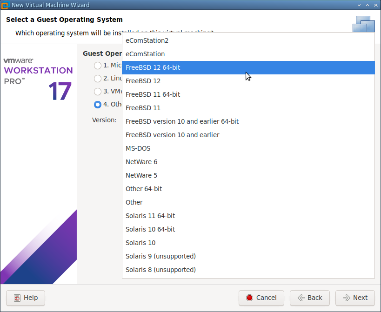This screenshot has width=381, height=312.
Task: Select the VMware ESX radio option
Action: click(98, 92)
